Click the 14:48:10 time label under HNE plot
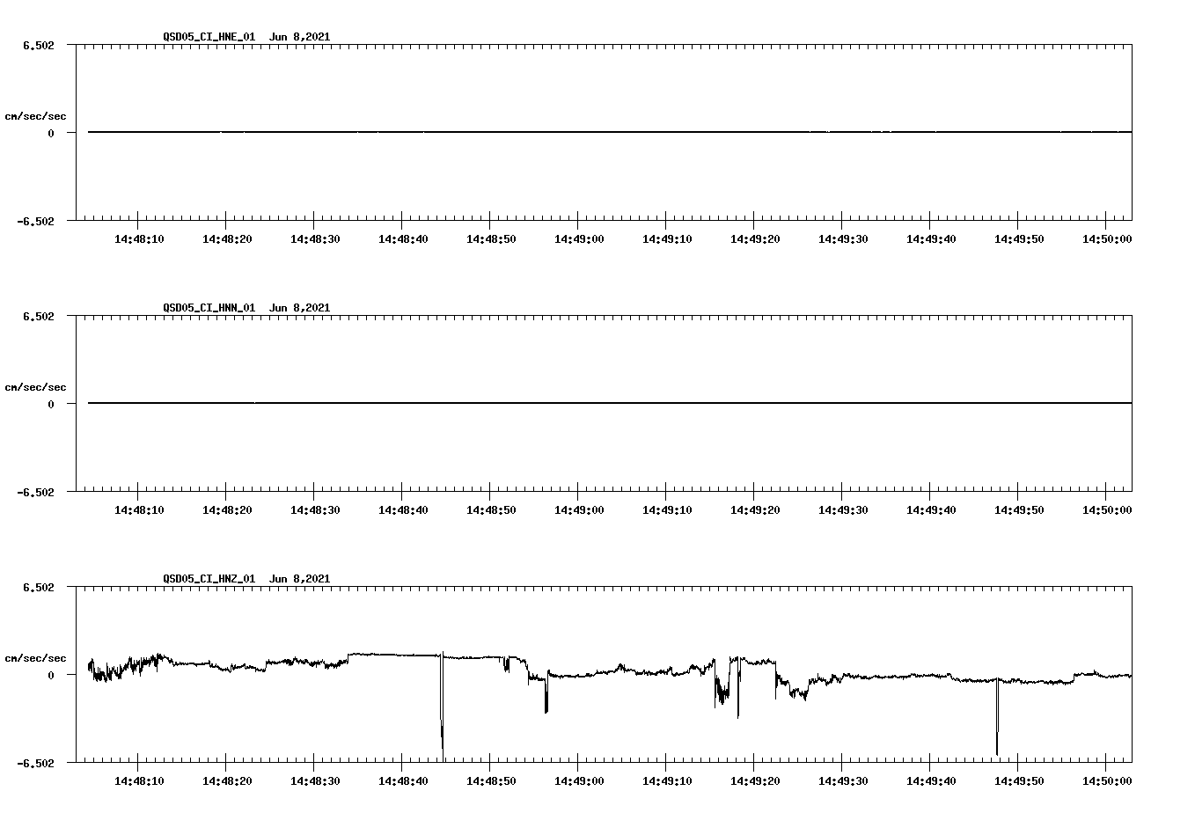1195x813 pixels. click(x=139, y=239)
